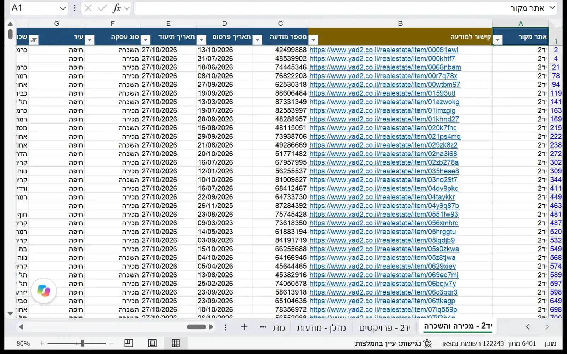Open the link ending in 0066nbam

coord(385,67)
